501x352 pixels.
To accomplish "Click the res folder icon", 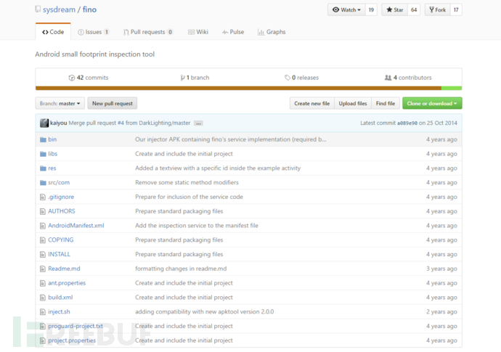I will tap(43, 168).
